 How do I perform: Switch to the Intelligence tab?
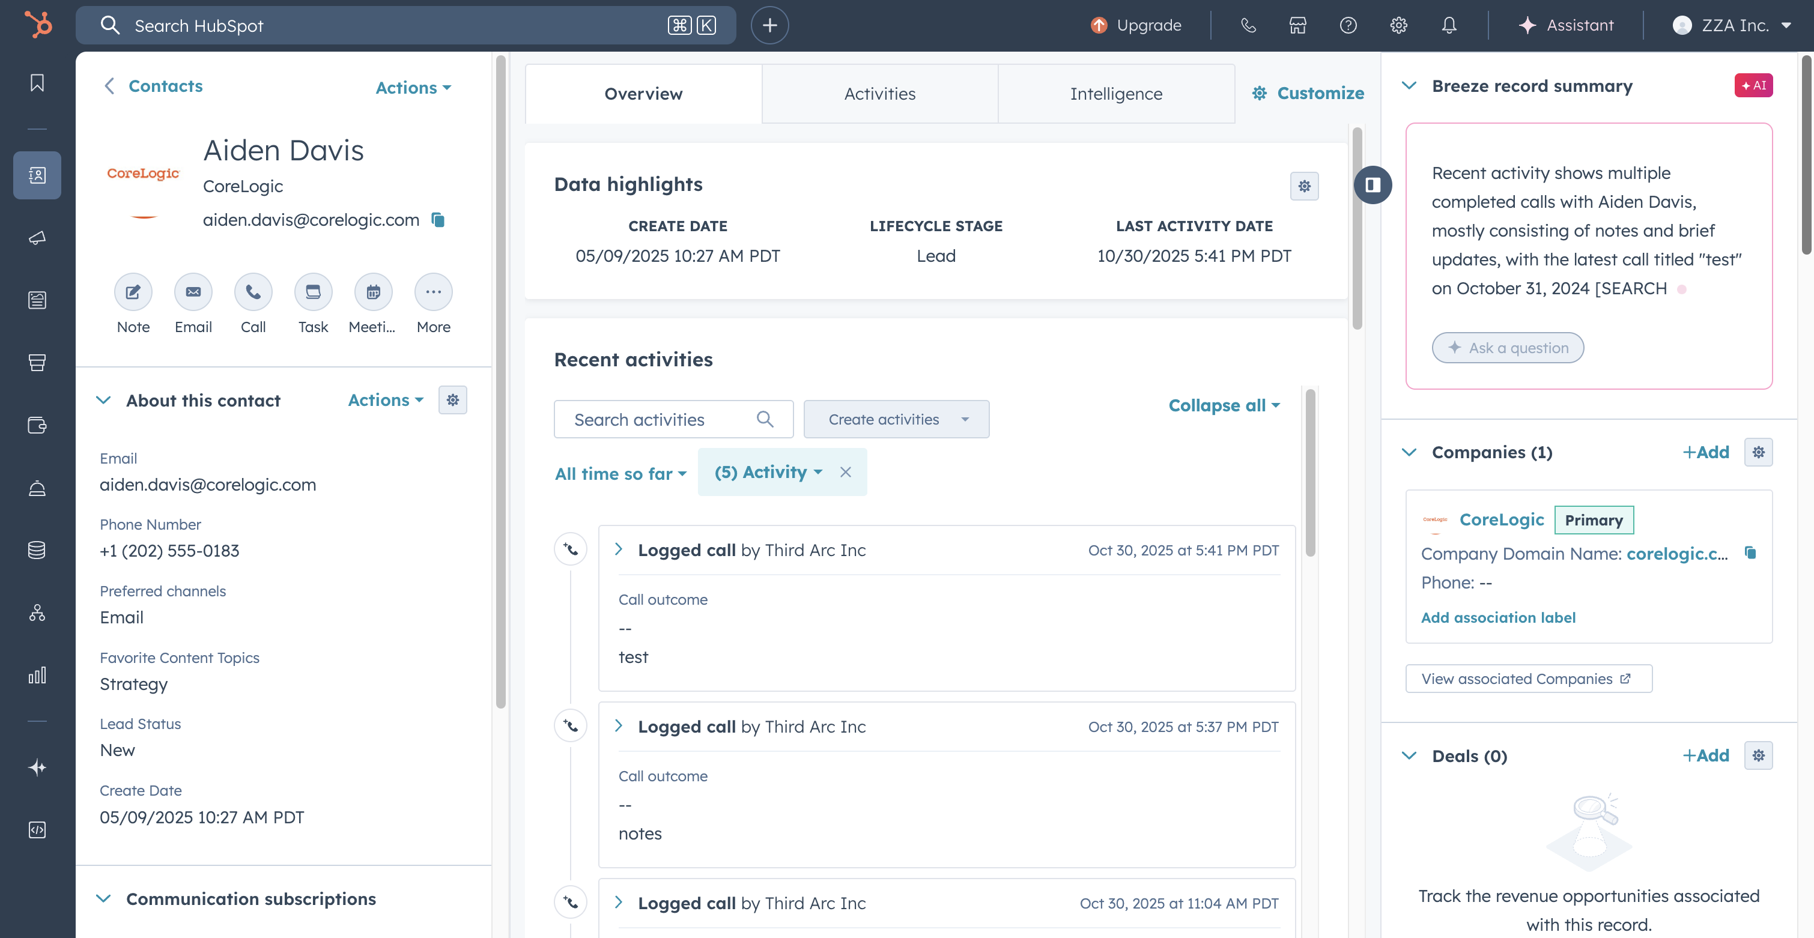click(x=1115, y=94)
